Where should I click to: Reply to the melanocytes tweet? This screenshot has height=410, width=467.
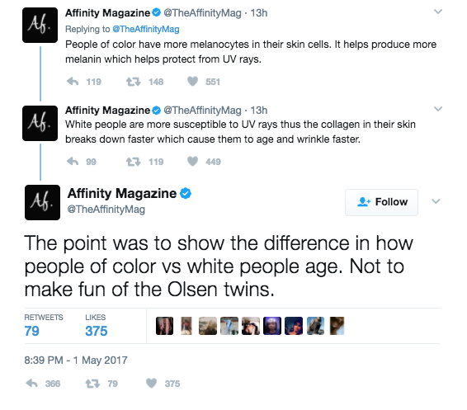click(x=73, y=82)
